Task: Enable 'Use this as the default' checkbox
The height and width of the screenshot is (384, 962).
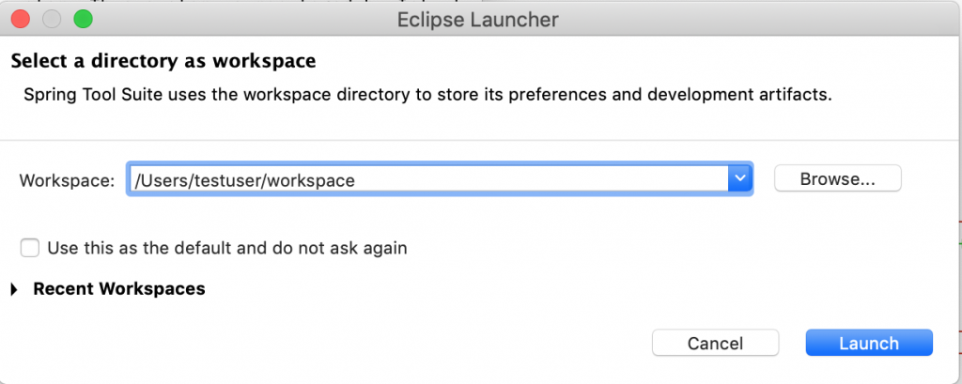Action: (29, 248)
